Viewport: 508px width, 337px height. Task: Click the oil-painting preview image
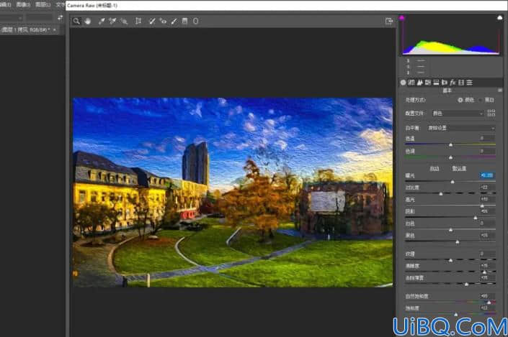[233, 193]
